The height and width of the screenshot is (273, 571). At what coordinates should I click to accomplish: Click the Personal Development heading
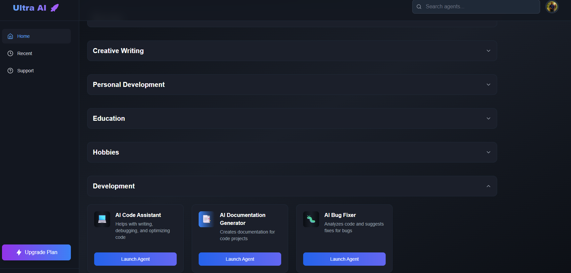(x=129, y=85)
